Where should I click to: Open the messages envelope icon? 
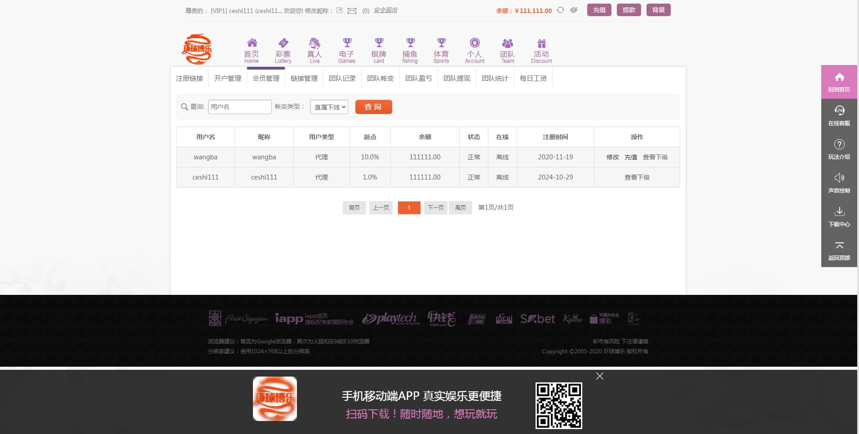pos(352,11)
